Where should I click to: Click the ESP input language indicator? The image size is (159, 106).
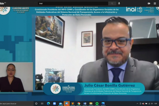pos(156,104)
